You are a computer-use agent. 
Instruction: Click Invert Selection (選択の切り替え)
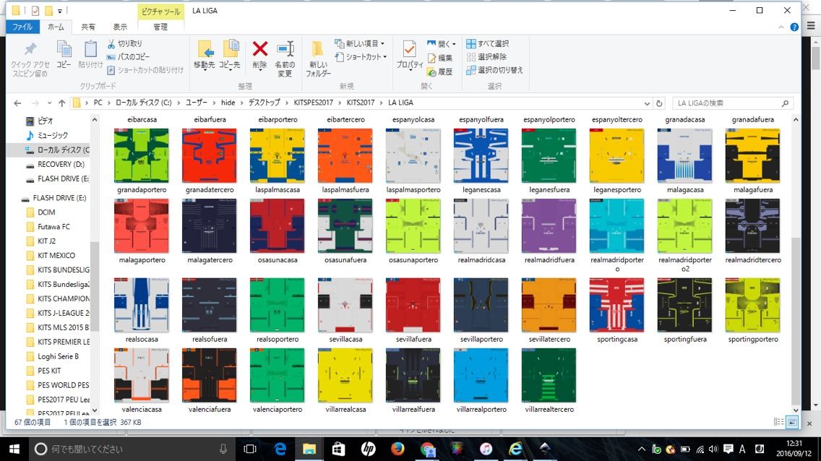tap(495, 69)
